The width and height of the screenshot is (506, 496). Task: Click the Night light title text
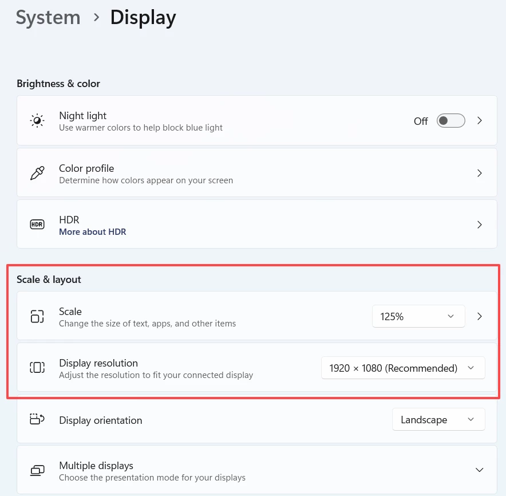[83, 116]
